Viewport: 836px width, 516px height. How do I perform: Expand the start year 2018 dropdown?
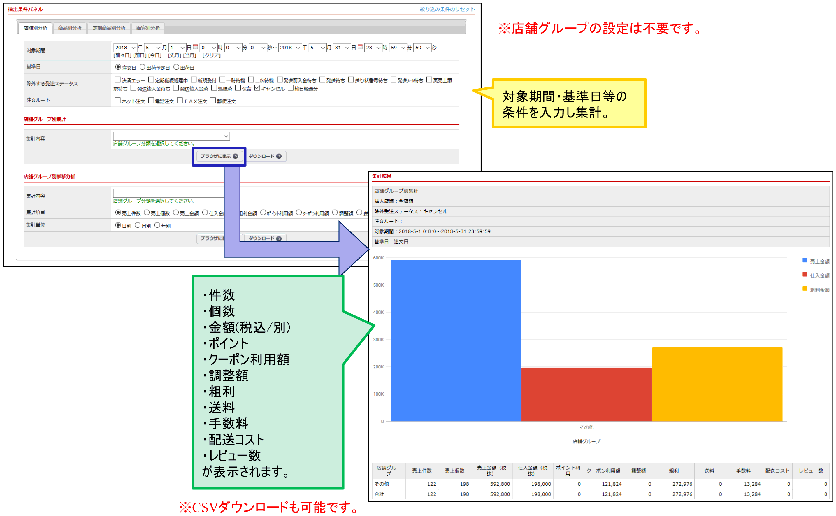[x=125, y=48]
